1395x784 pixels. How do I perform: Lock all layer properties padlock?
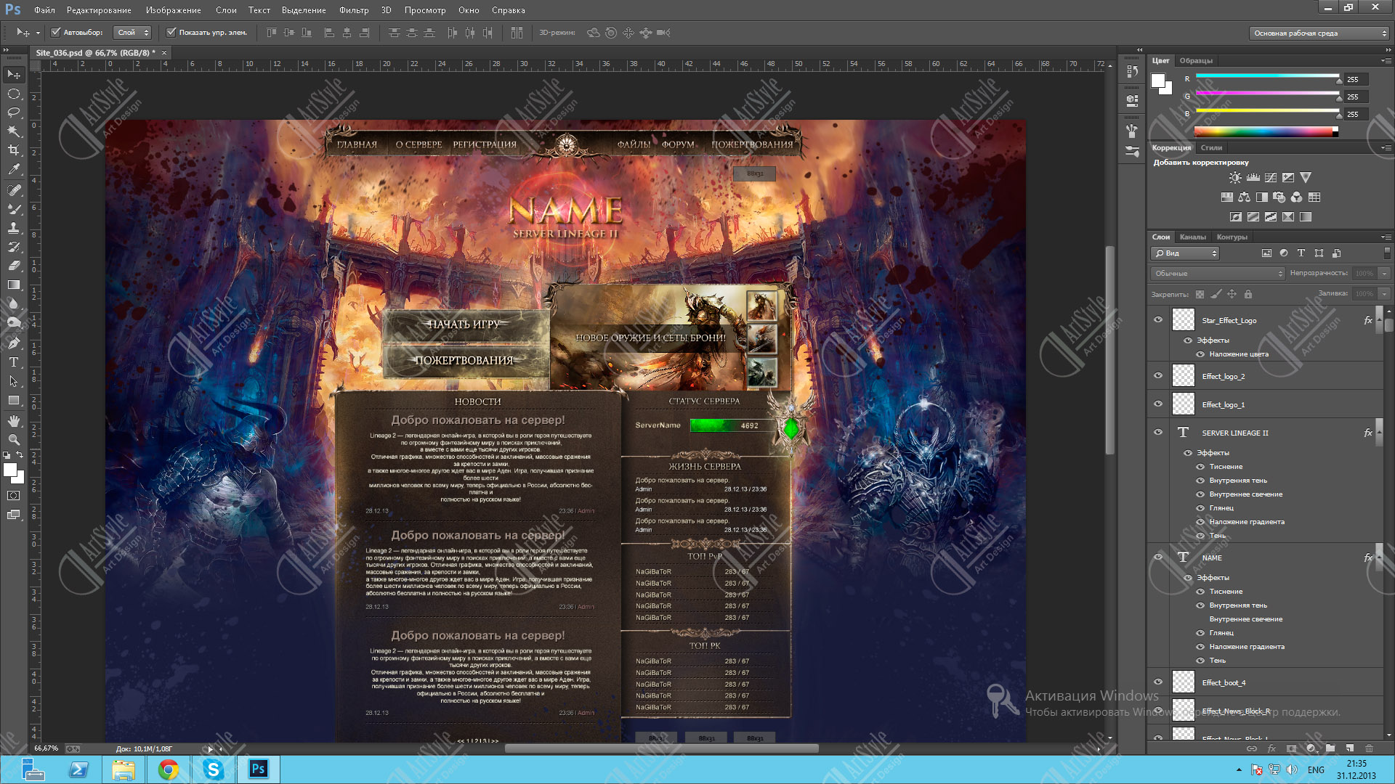pyautogui.click(x=1248, y=295)
